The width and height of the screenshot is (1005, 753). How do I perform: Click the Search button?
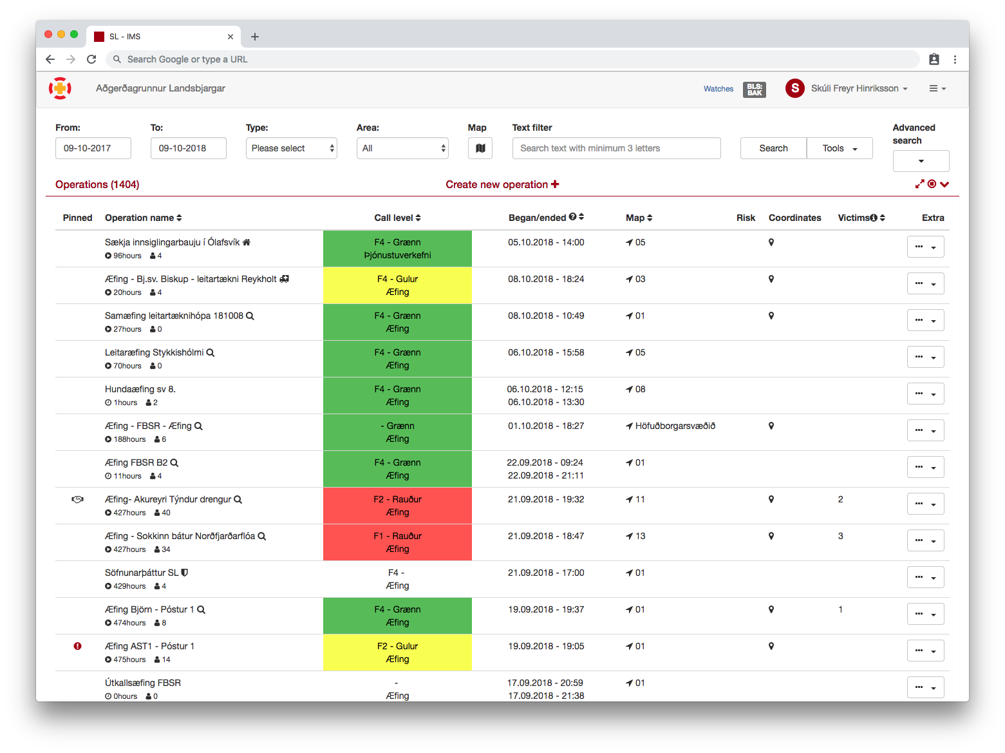pyautogui.click(x=773, y=148)
